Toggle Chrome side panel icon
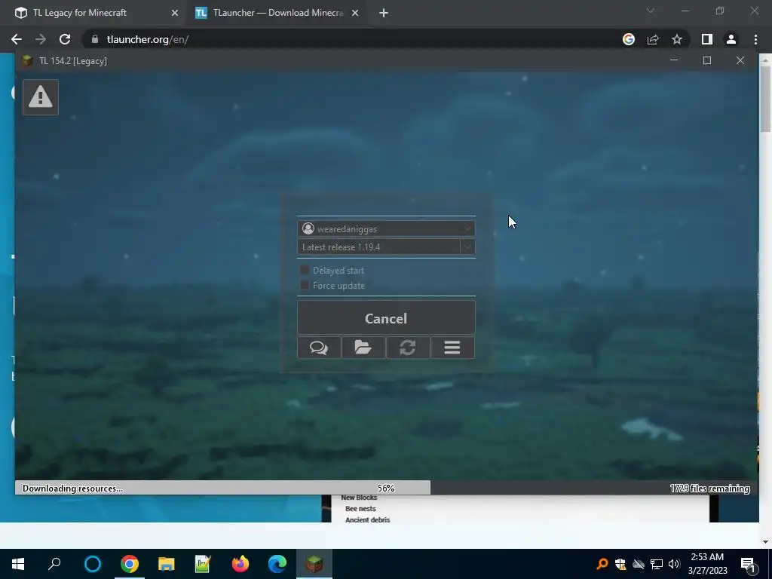The image size is (772, 579). [707, 39]
